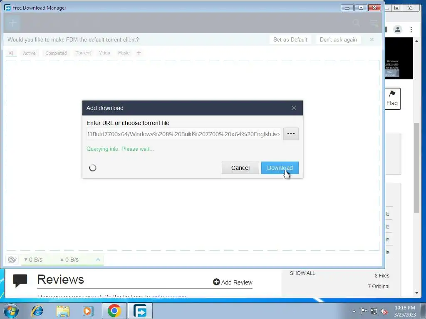This screenshot has height=319, width=426.
Task: Toggle snail mode icon in status bar
Action: [x=12, y=260]
